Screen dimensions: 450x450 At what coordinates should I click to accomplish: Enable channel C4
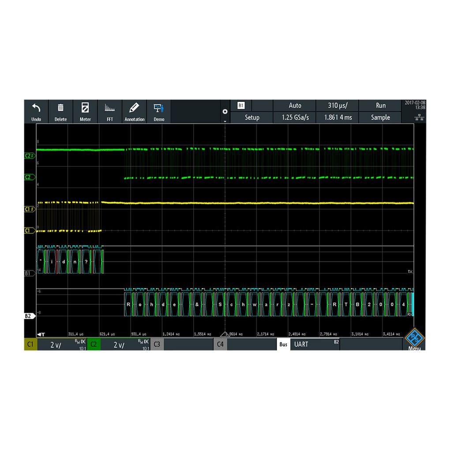220,345
